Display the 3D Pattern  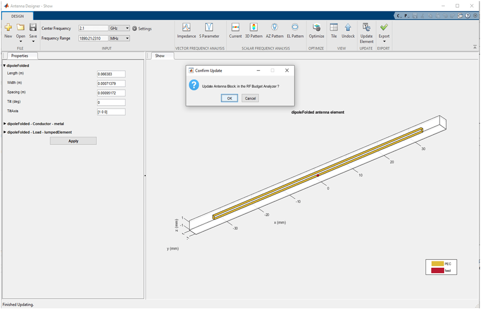(x=254, y=30)
